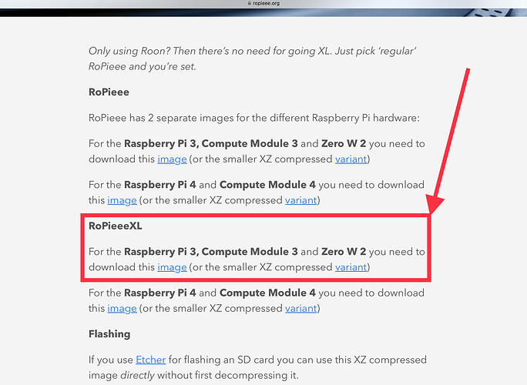The height and width of the screenshot is (385, 527).
Task: Follow the Etcher link in Flashing section
Action: point(151,360)
